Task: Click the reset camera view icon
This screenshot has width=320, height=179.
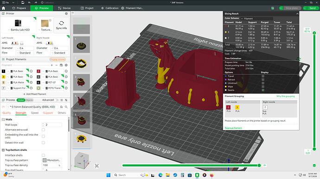Action: point(97,166)
